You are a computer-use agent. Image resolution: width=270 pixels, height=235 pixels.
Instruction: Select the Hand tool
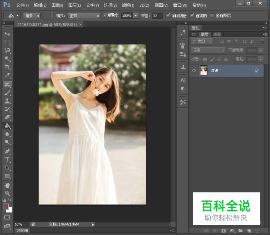point(7,185)
